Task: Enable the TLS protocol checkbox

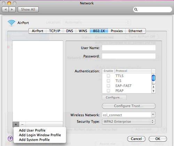Action: click(x=108, y=81)
